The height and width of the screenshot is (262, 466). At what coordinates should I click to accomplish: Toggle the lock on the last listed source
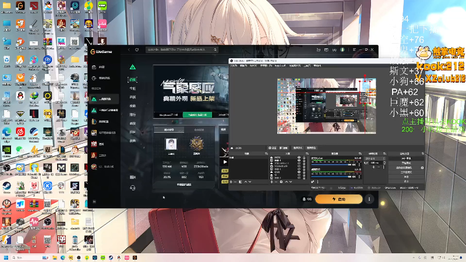point(303,178)
